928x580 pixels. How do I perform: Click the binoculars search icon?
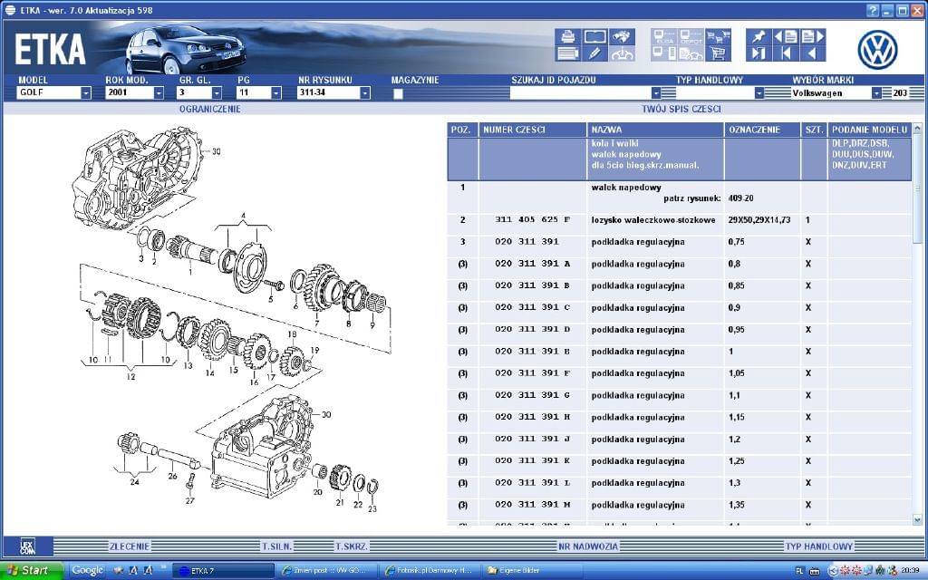click(622, 36)
